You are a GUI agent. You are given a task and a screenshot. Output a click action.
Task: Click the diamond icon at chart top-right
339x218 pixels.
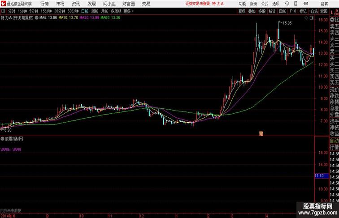(306, 18)
